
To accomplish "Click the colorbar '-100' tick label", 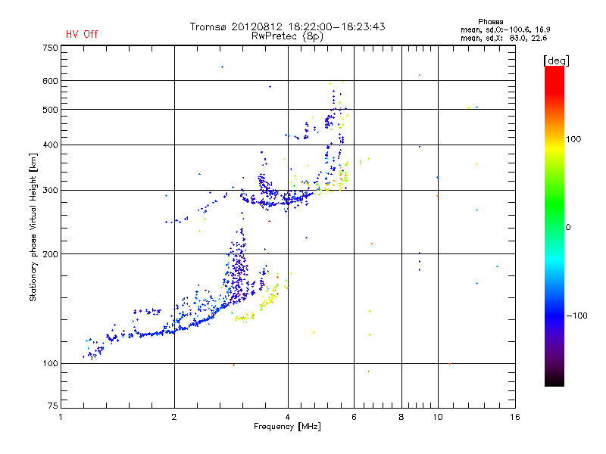I will (577, 316).
